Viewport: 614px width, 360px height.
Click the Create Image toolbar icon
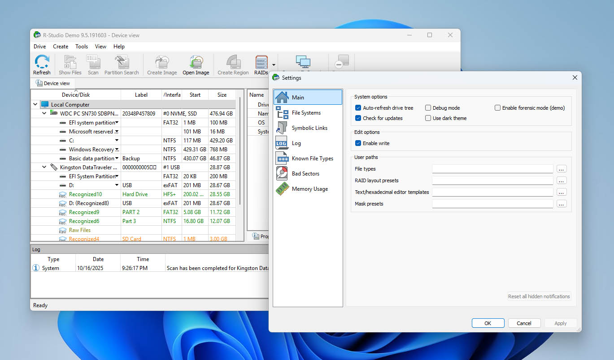point(161,64)
